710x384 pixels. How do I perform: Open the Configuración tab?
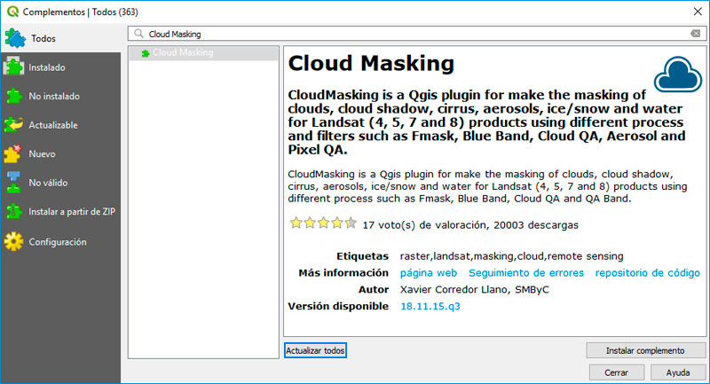(60, 242)
